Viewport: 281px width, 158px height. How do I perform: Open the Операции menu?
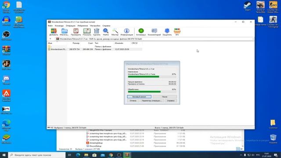pos(70,25)
